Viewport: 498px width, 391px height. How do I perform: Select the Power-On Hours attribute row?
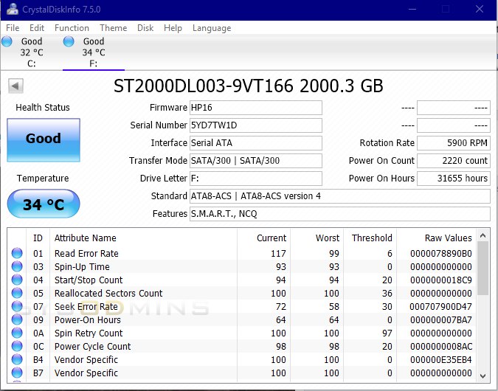click(x=242, y=319)
